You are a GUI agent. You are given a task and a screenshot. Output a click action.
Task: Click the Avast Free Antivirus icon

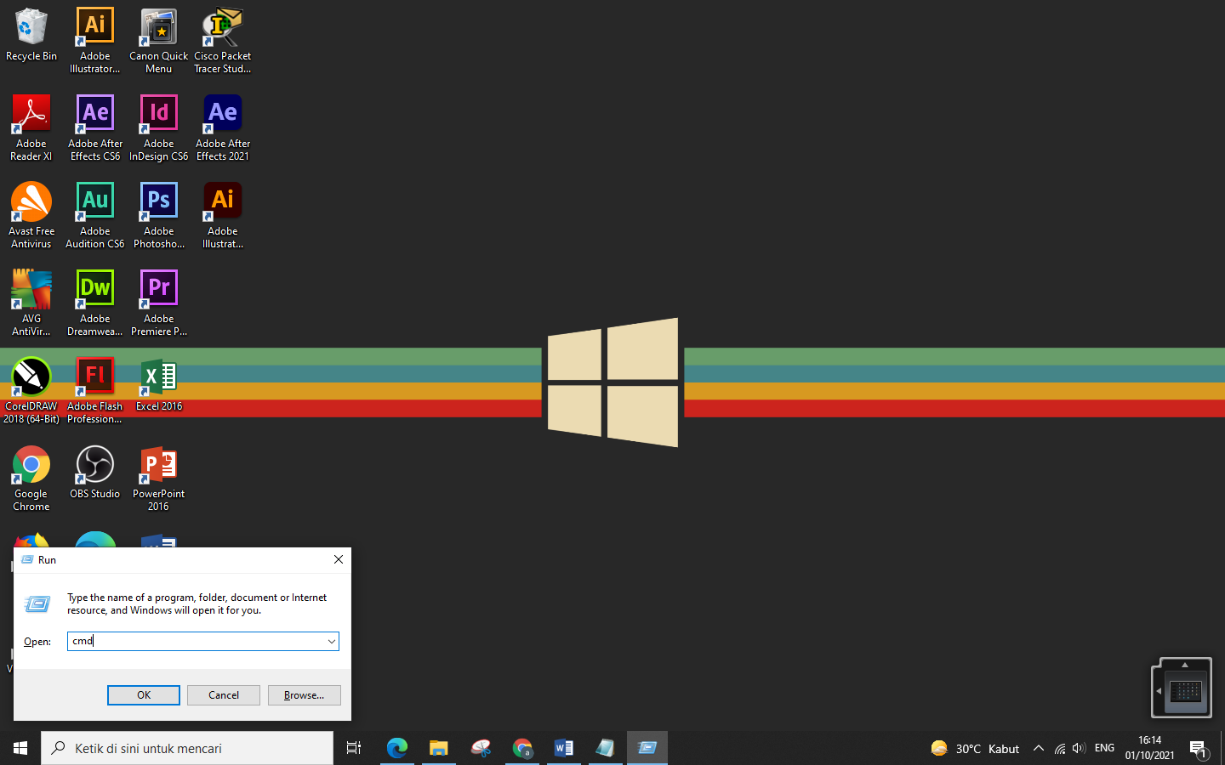pyautogui.click(x=31, y=216)
